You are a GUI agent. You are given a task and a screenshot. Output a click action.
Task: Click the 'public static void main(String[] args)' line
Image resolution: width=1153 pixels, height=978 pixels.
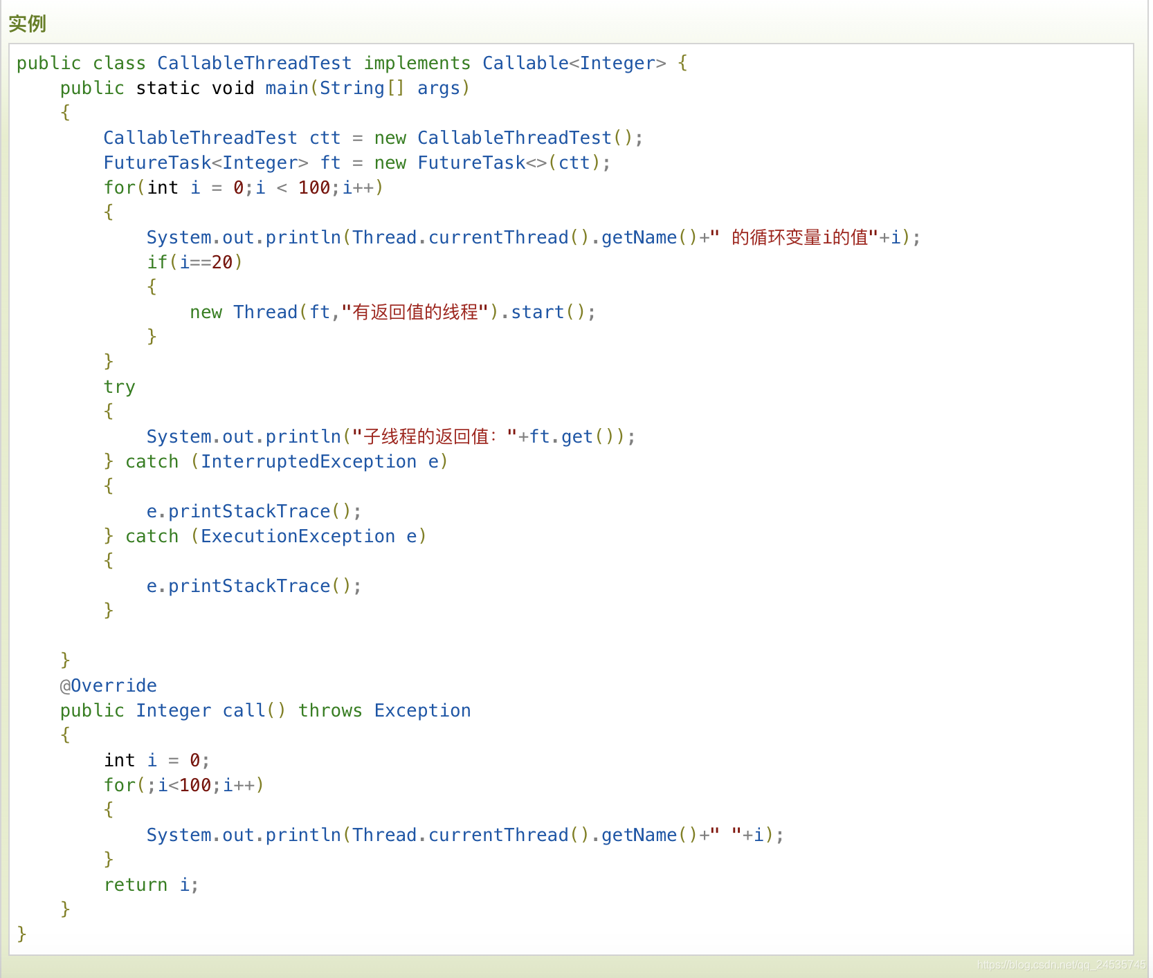click(265, 89)
